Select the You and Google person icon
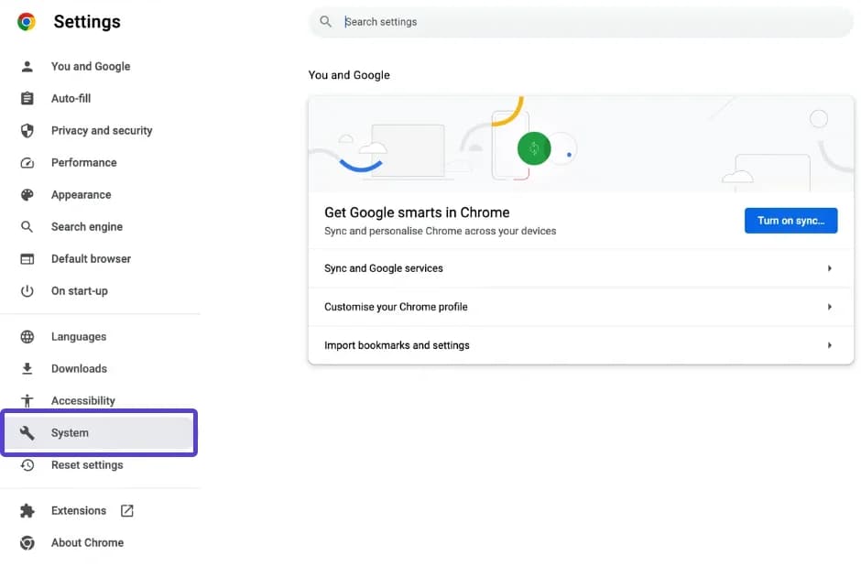861x577 pixels. [27, 66]
